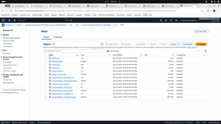This screenshot has width=221, height=124.
Task: Focus the AWS console Search box
Action: pyautogui.click(x=45, y=20)
